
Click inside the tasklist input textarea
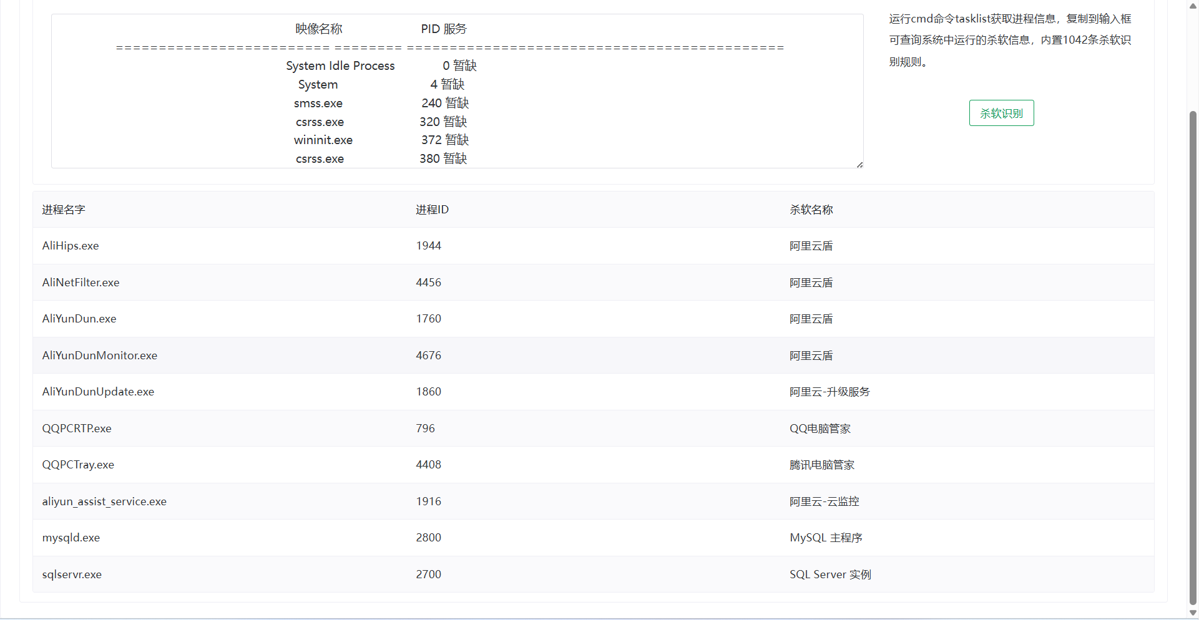457,91
